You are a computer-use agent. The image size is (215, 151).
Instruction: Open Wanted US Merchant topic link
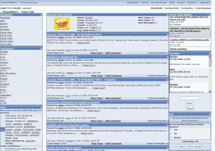pos(190,29)
